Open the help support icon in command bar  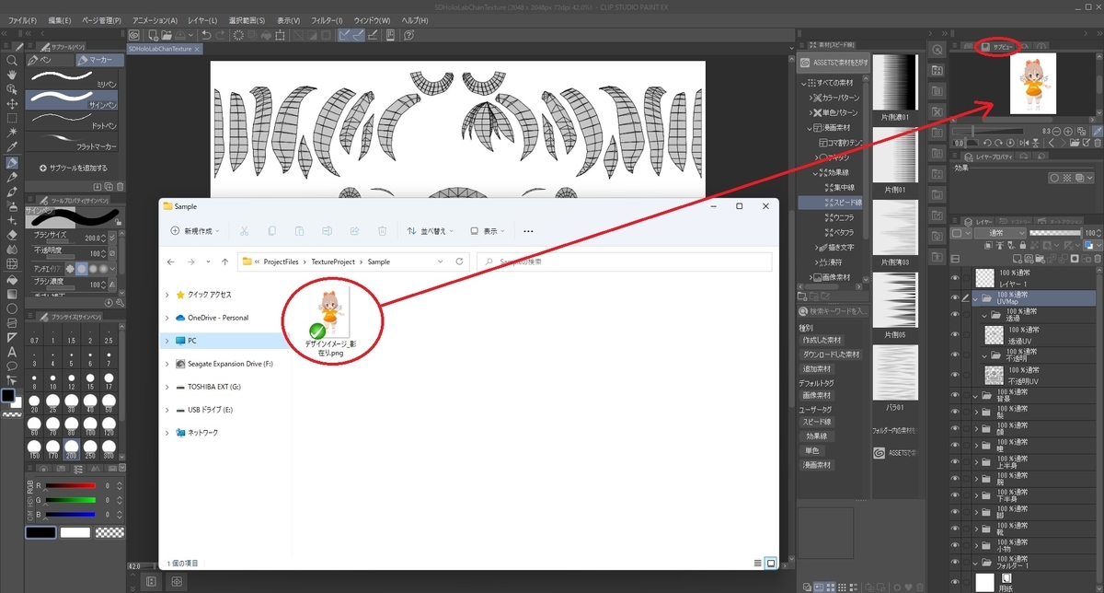409,35
